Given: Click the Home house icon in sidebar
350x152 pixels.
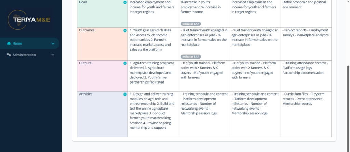Looking at the screenshot, I should (9, 43).
